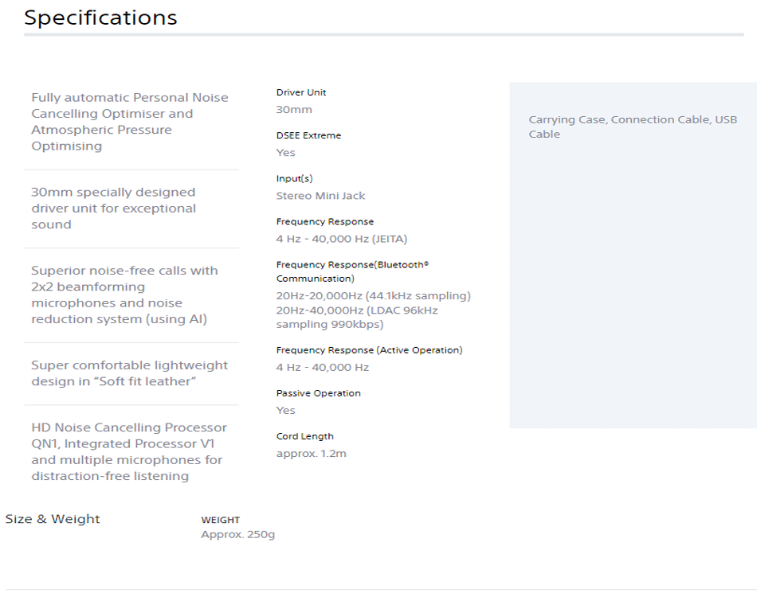Click the DSEE Extreme spec label
Image resolution: width=757 pixels, height=597 pixels.
point(308,135)
